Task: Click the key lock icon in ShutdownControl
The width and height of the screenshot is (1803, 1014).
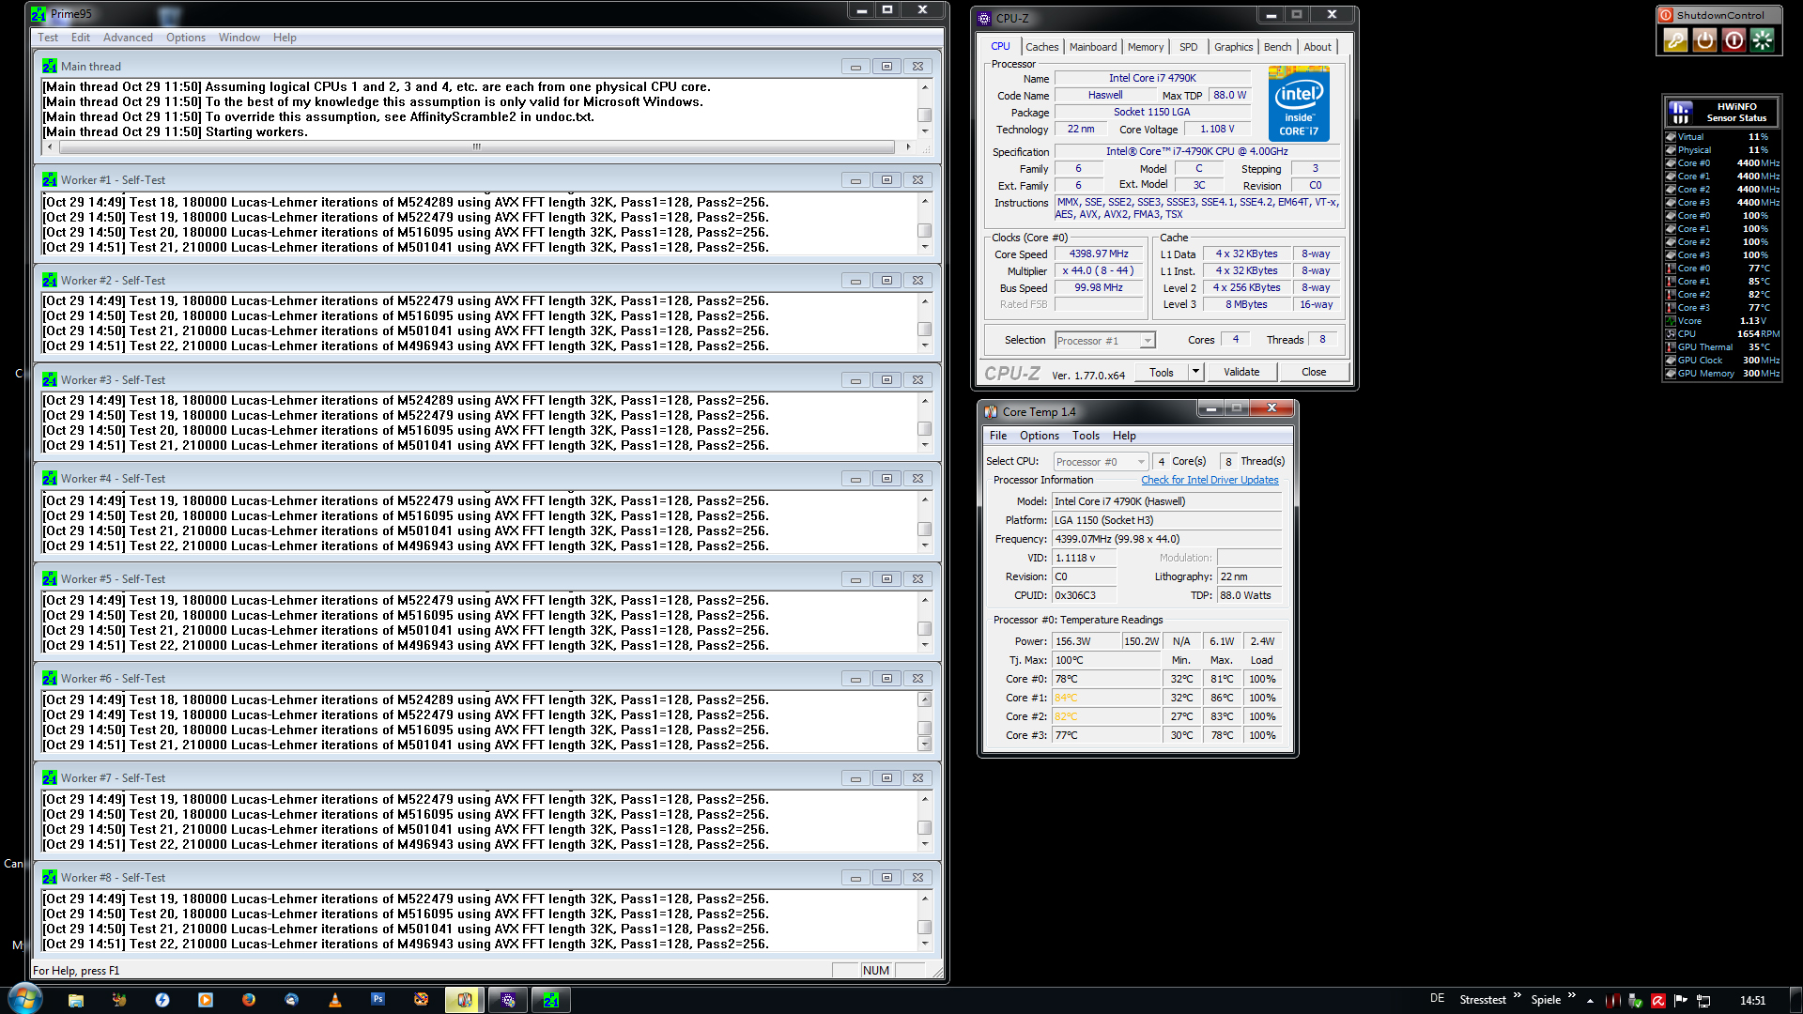Action: [1675, 40]
